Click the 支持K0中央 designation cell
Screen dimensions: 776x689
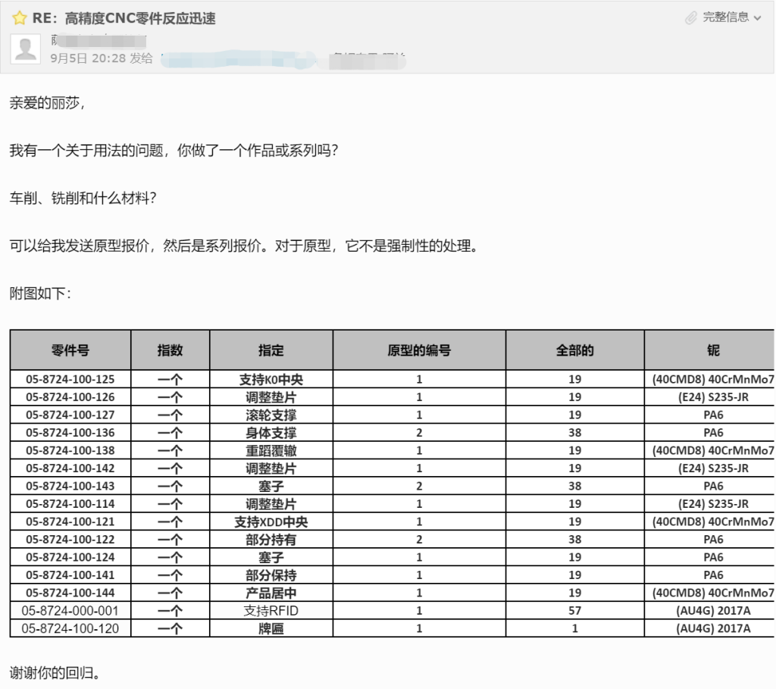[x=271, y=379]
